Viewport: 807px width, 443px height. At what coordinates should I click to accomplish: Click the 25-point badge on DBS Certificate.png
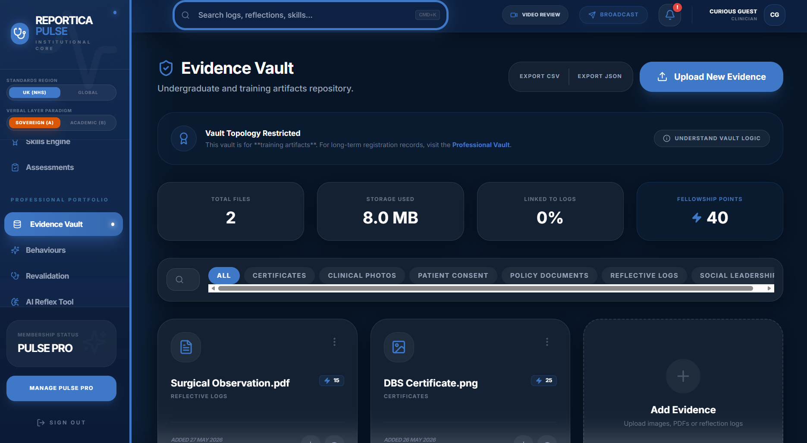tap(544, 380)
